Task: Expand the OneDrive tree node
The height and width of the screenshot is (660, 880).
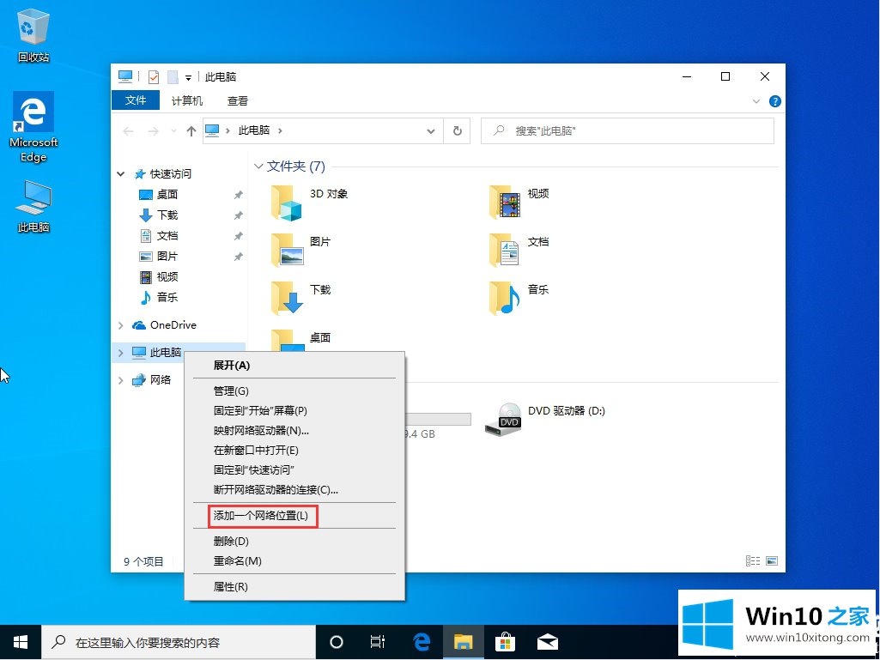Action: [x=121, y=325]
